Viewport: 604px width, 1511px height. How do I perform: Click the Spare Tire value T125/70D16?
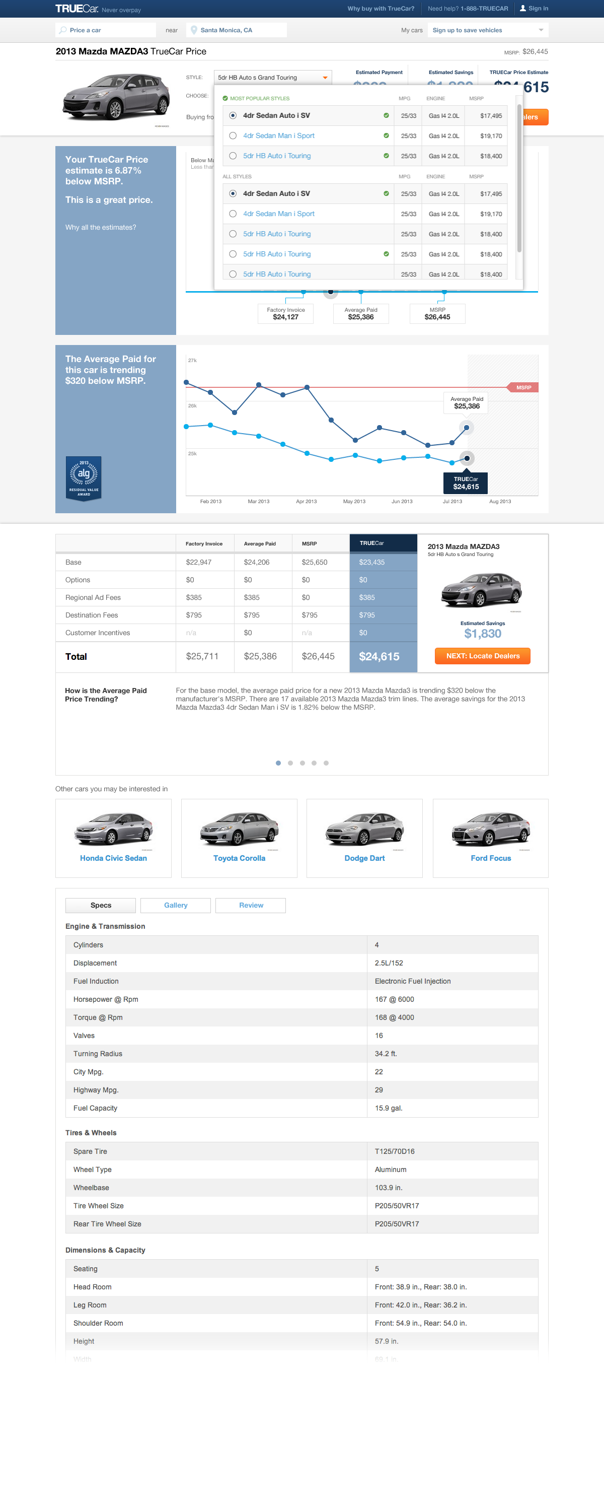pos(395,1151)
